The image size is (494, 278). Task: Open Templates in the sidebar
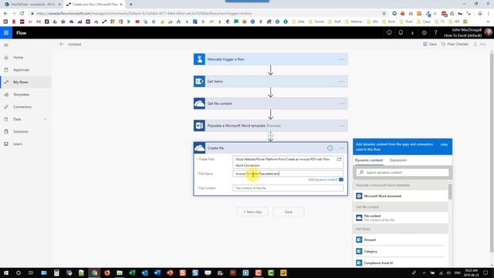coord(21,94)
